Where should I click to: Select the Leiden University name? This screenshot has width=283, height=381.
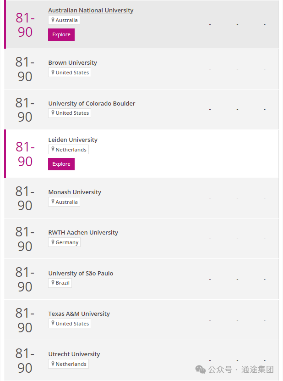pyautogui.click(x=73, y=140)
